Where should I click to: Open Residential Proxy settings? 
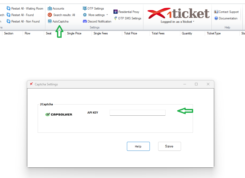129,12
